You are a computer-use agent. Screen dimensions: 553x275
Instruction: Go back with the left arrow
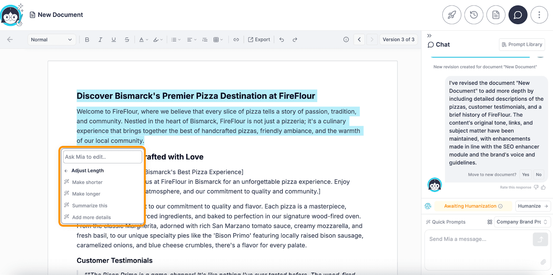click(x=10, y=40)
